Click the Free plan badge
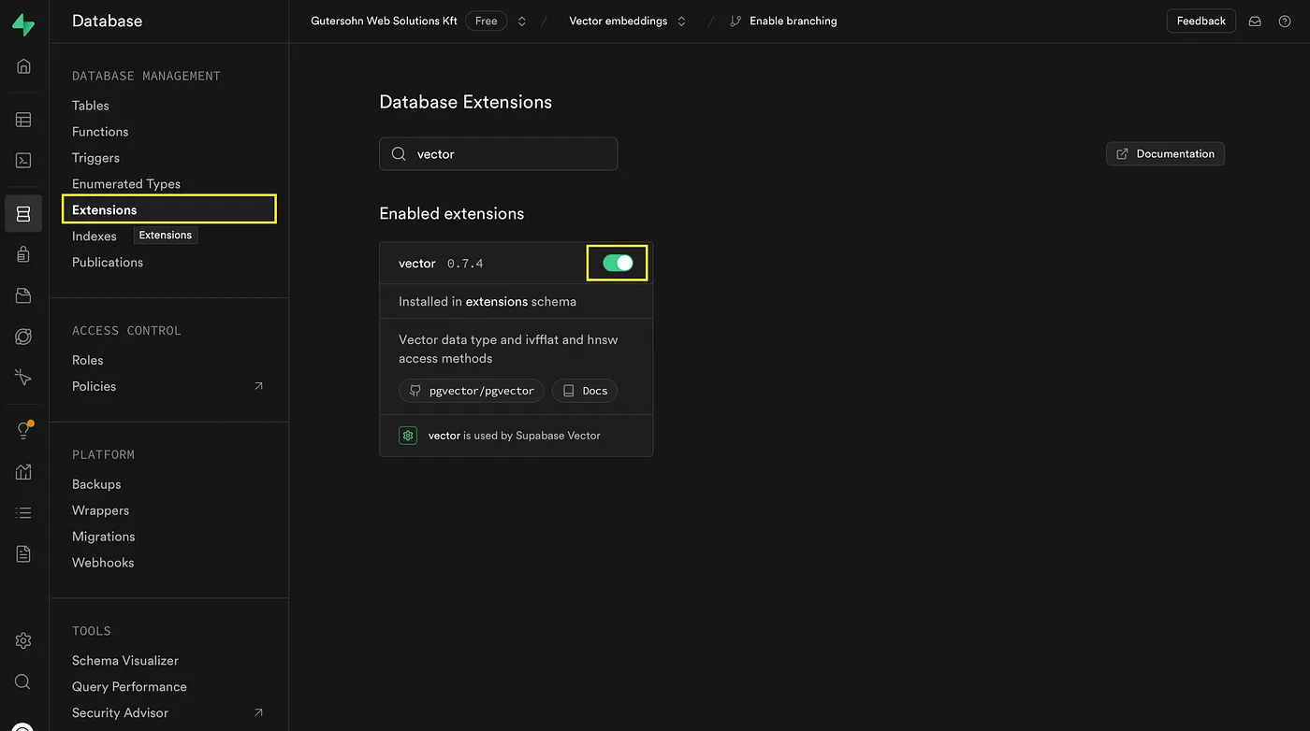1310x731 pixels. 487,21
